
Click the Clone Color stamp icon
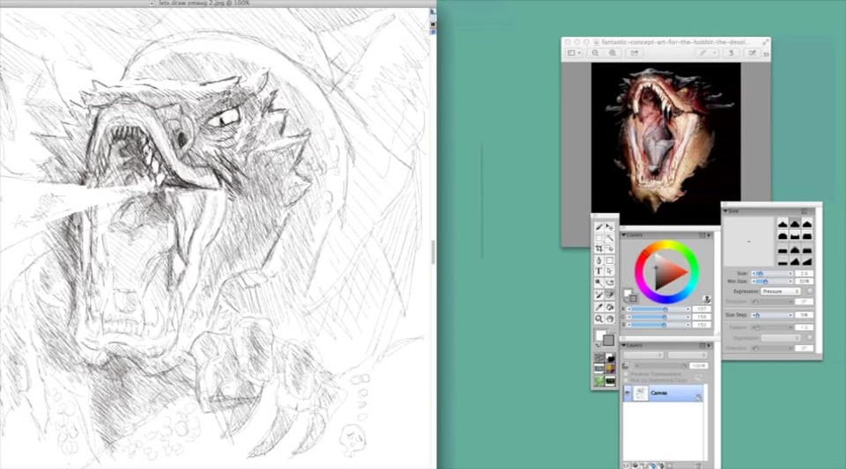[707, 299]
